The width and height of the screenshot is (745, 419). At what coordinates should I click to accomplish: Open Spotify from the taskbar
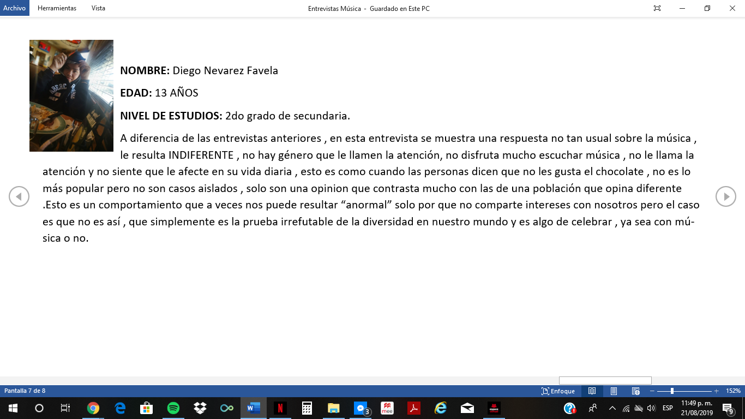coord(173,408)
